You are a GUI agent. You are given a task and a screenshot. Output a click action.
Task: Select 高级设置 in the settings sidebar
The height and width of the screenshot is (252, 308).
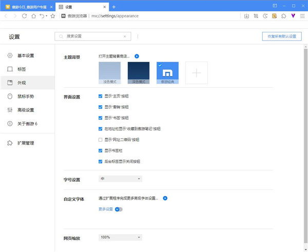[x=26, y=110]
